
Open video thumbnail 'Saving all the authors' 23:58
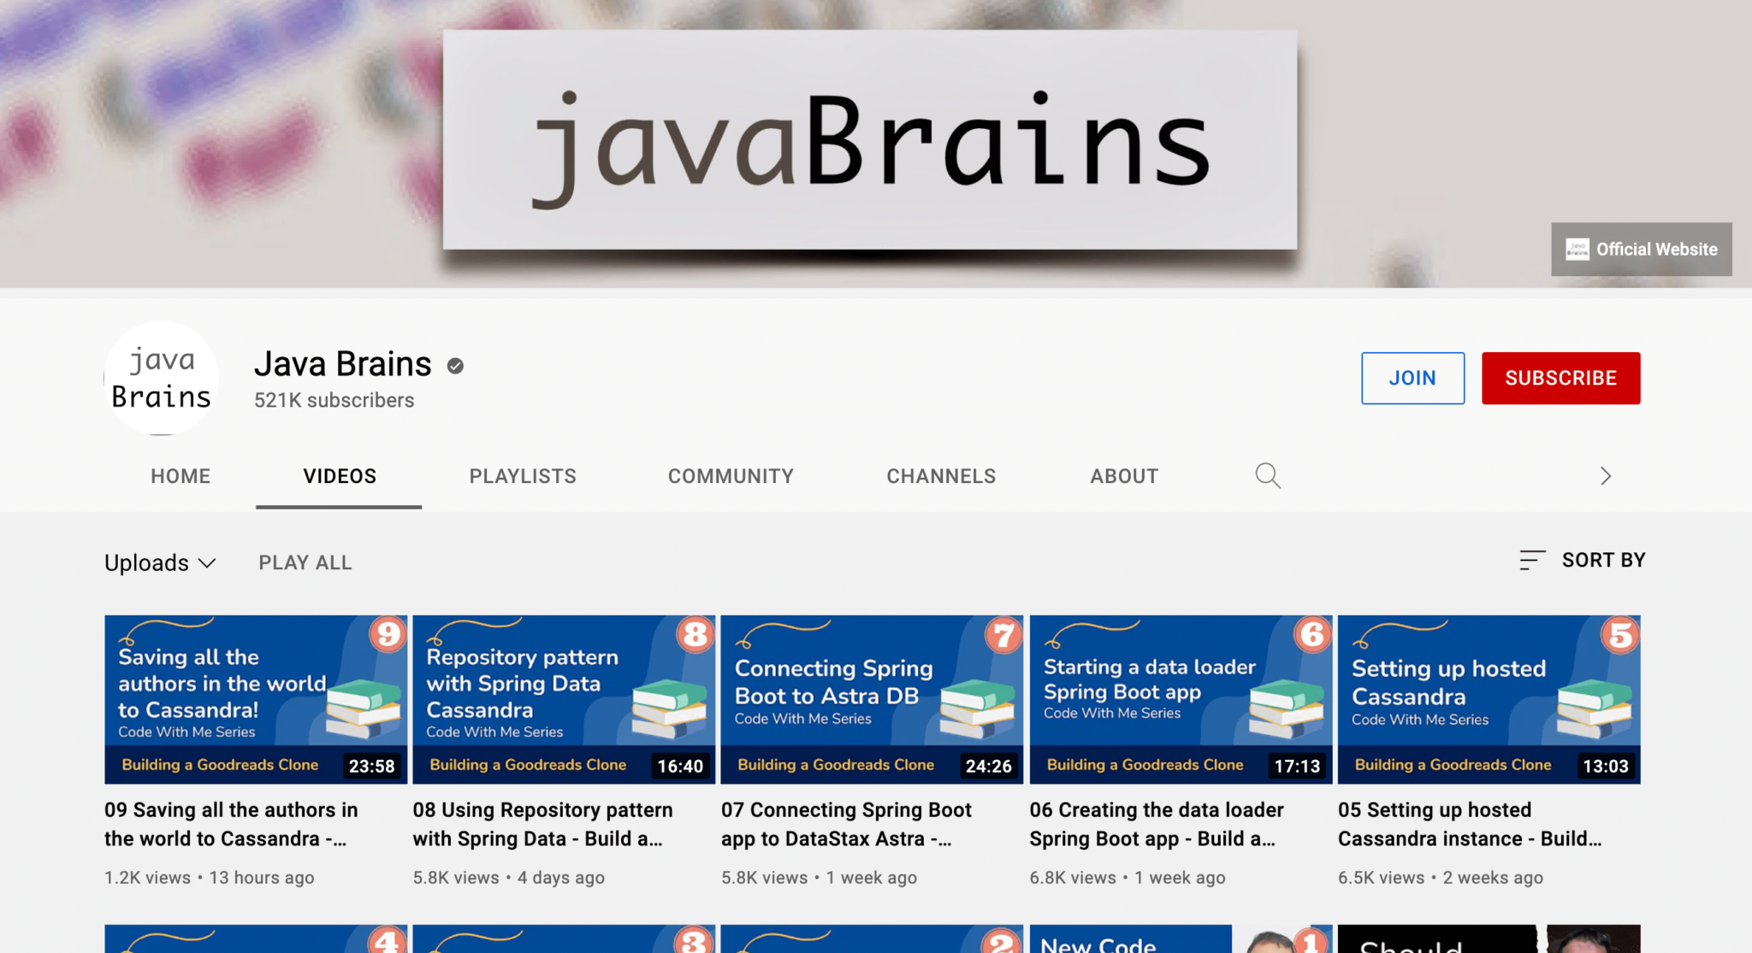(x=256, y=699)
